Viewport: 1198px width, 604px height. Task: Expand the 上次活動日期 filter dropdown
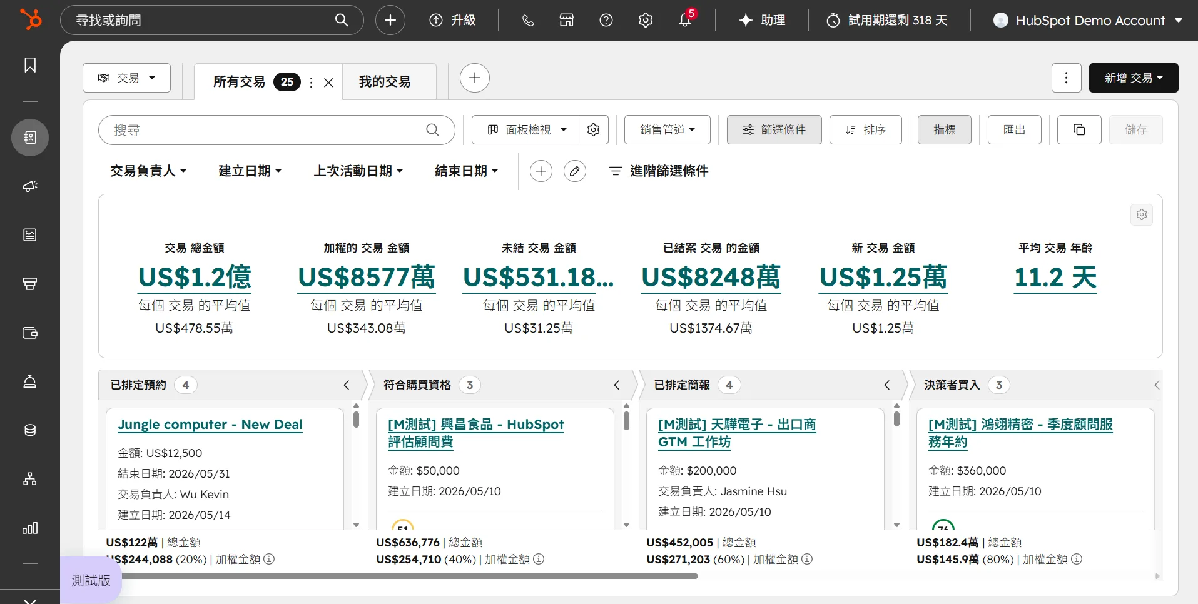pyautogui.click(x=358, y=171)
